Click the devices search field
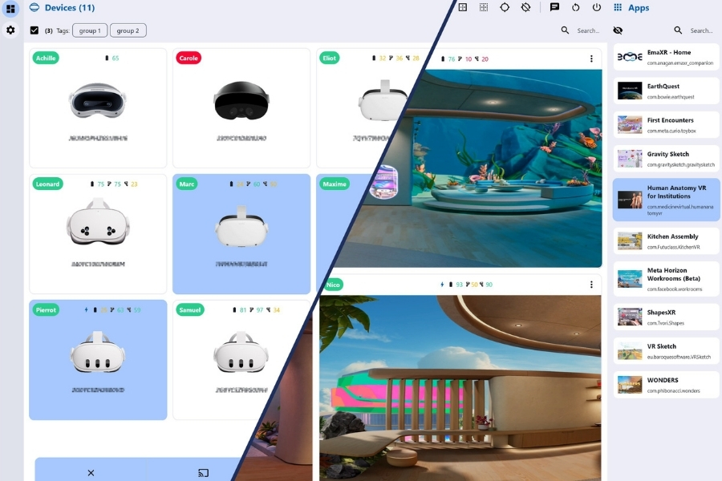722x481 pixels. click(x=588, y=30)
